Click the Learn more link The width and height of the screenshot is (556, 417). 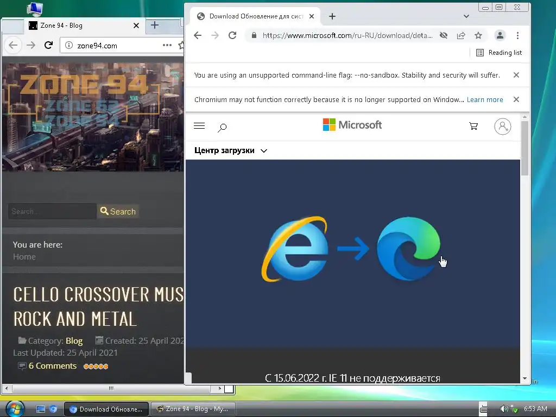tap(485, 100)
